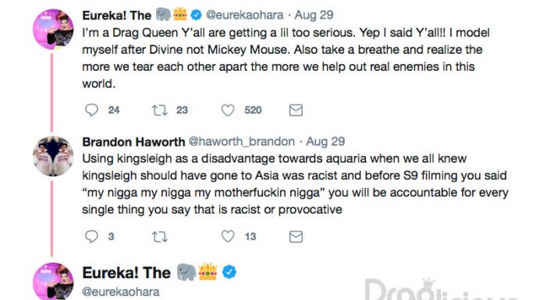Send Eureka's tweet via direct message icon
This screenshot has width=543, height=300.
pyautogui.click(x=296, y=110)
